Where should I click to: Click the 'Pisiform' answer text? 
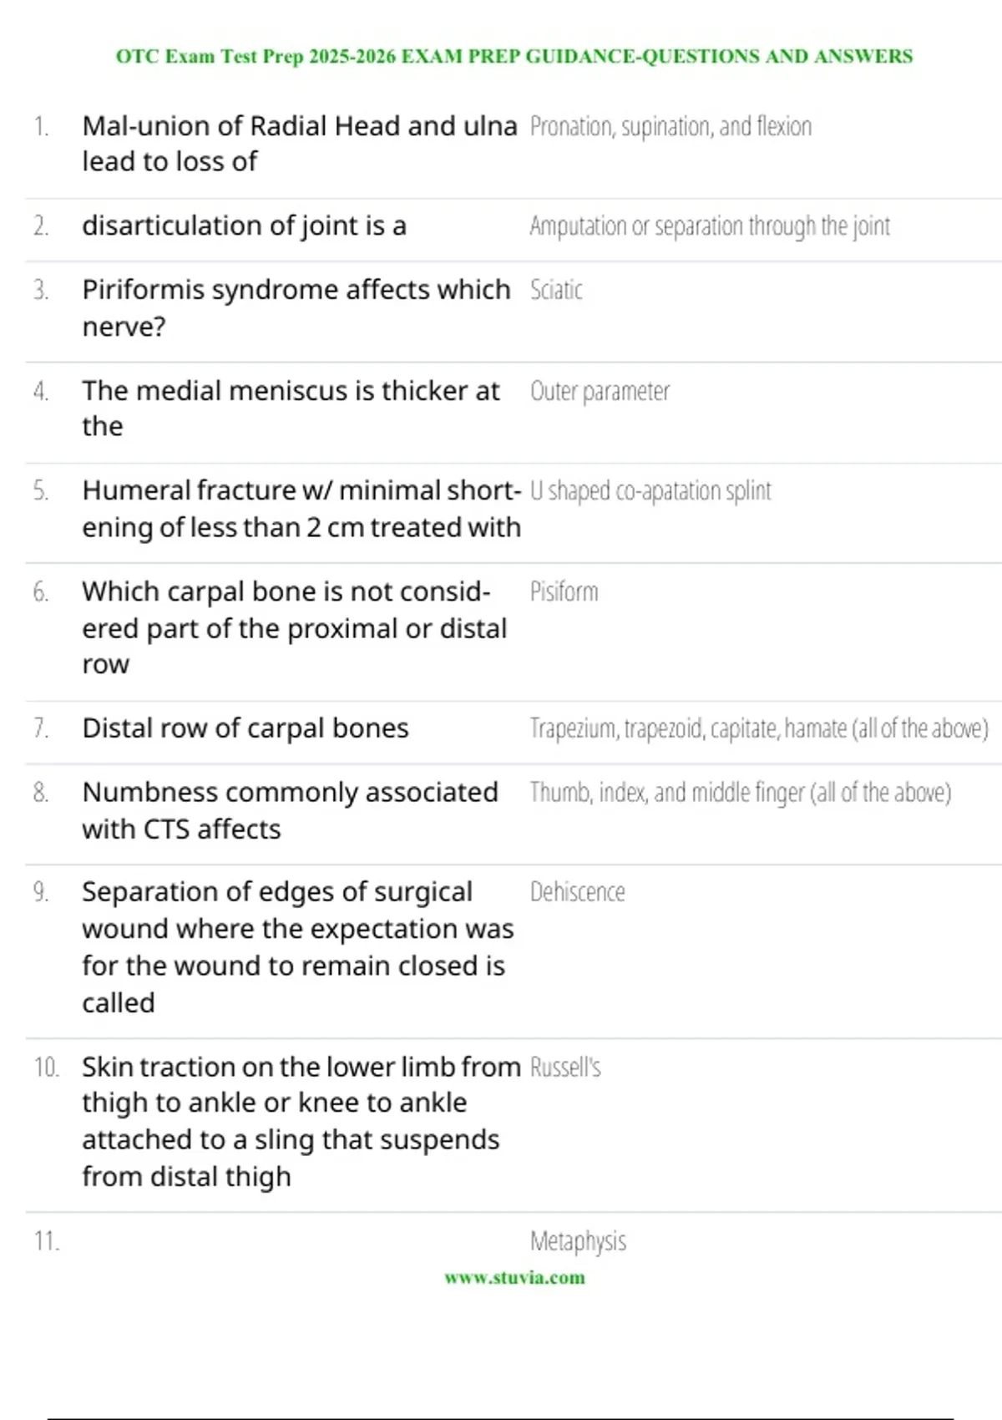[564, 591]
